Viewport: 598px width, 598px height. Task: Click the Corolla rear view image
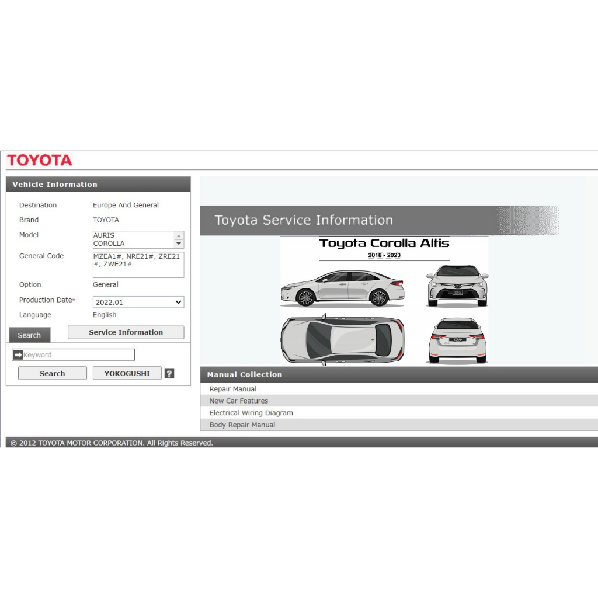457,340
